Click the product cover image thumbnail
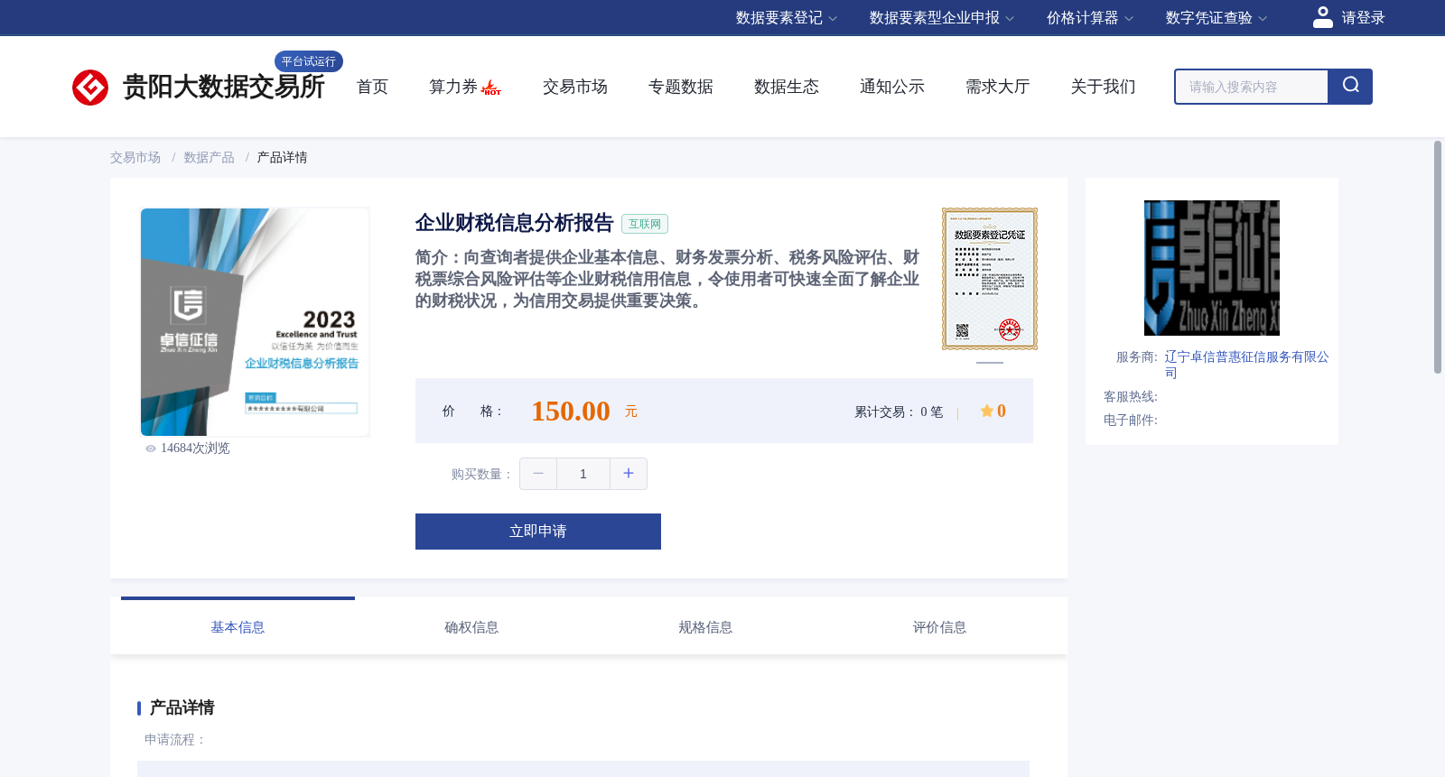This screenshot has height=777, width=1445. point(255,322)
